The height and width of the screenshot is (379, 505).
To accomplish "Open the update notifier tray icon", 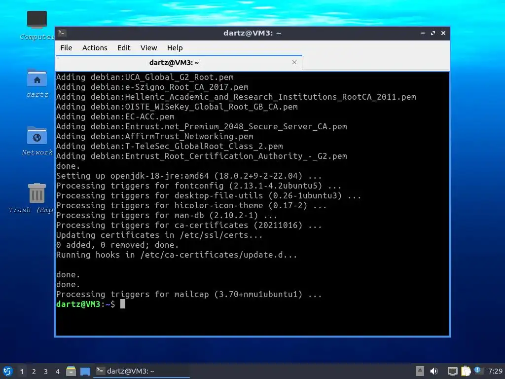I will pos(478,371).
